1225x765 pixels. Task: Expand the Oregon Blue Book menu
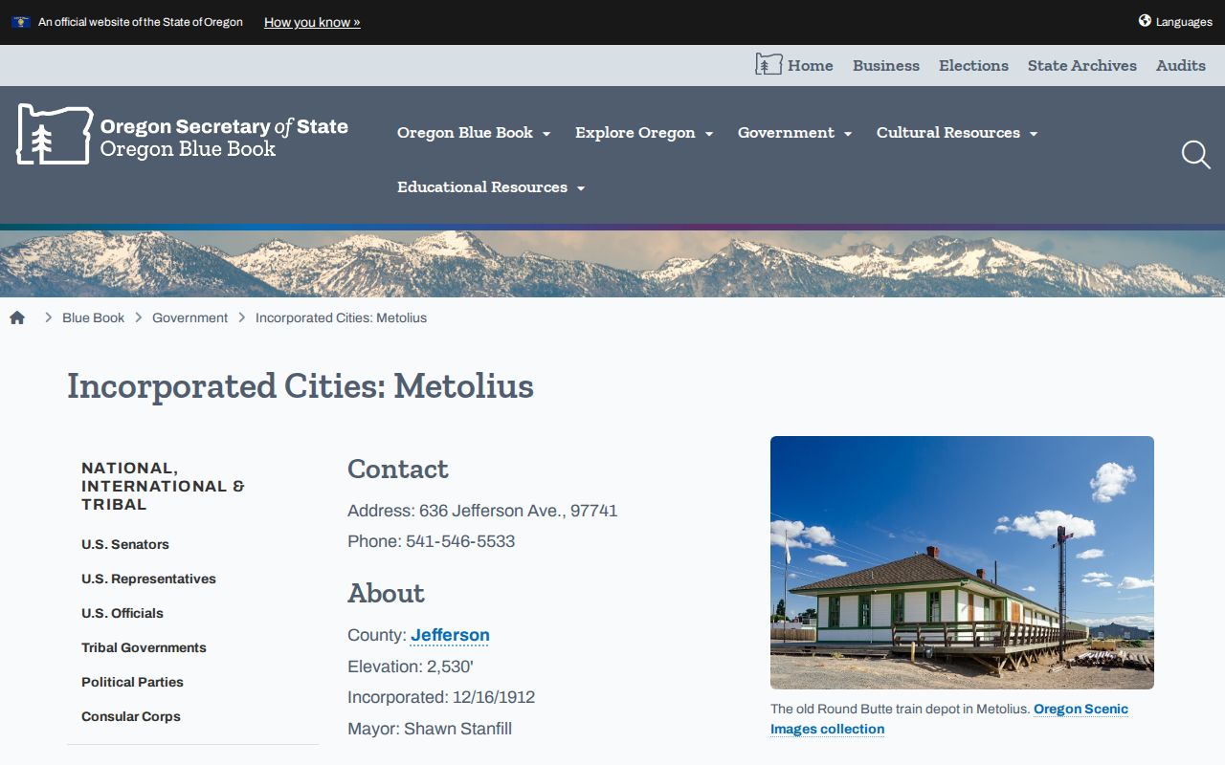tap(474, 133)
